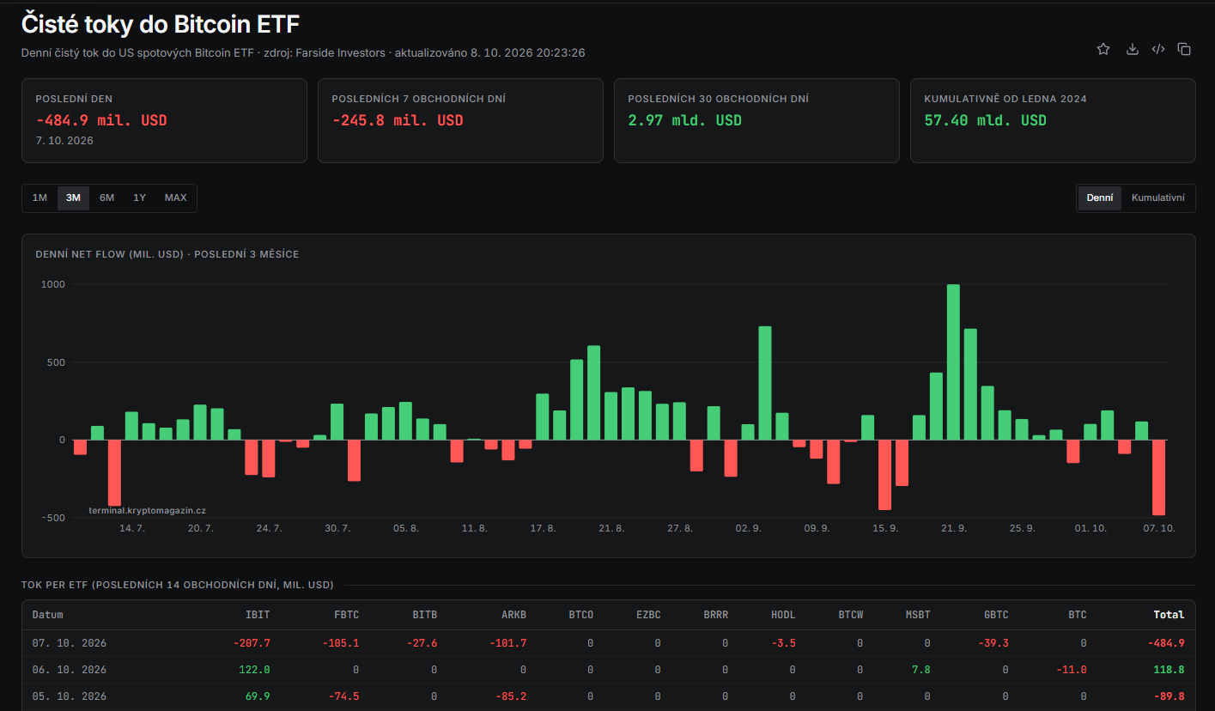Select the 05. 10. 2026 table row date

[70, 696]
